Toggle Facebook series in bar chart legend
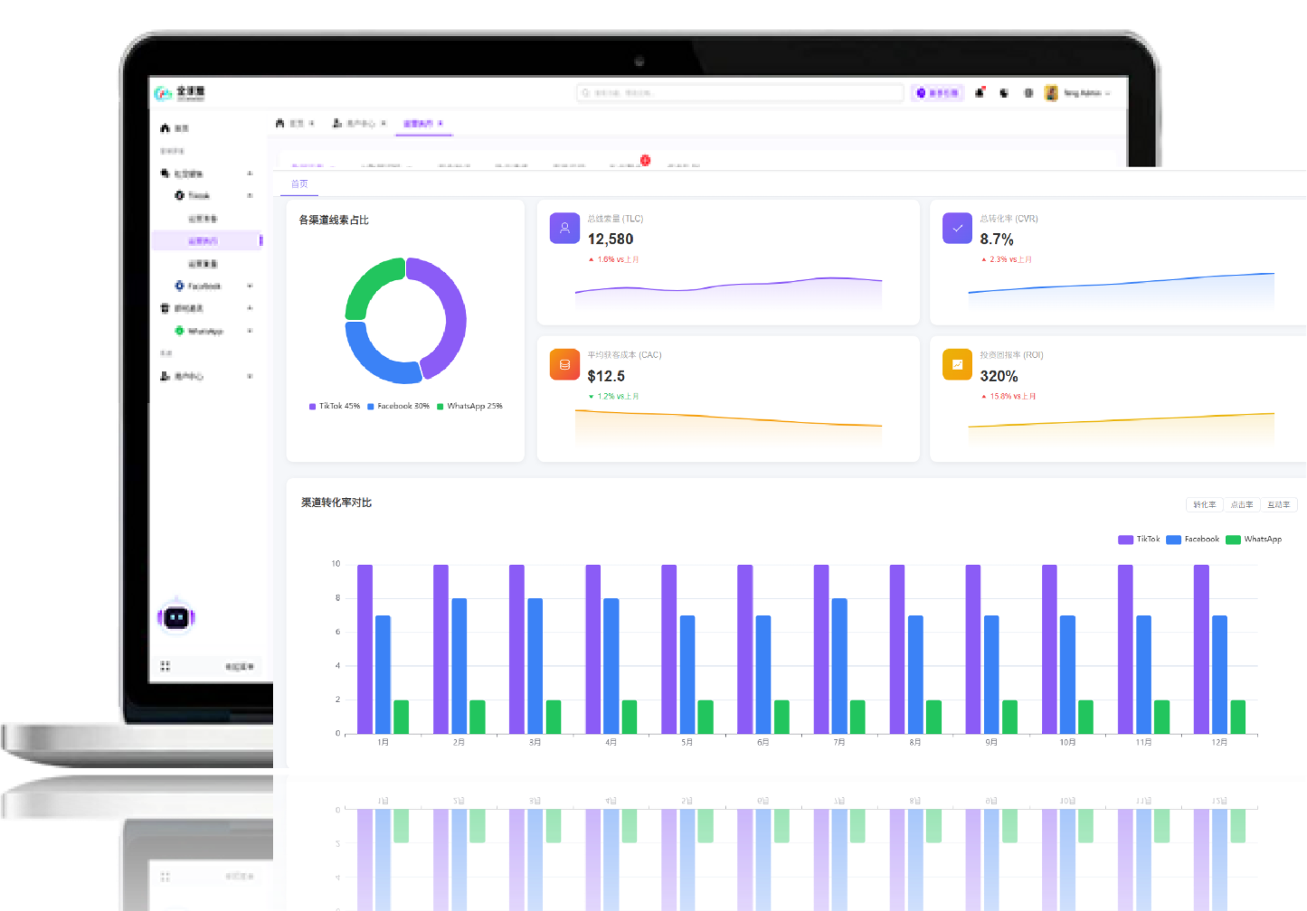 tap(1192, 540)
